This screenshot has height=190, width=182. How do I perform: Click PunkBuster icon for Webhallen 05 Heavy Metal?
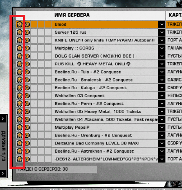tap(27, 112)
